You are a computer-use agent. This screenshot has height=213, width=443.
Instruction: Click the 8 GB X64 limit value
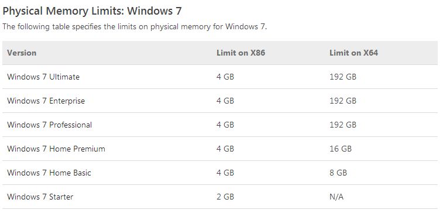pyautogui.click(x=338, y=173)
